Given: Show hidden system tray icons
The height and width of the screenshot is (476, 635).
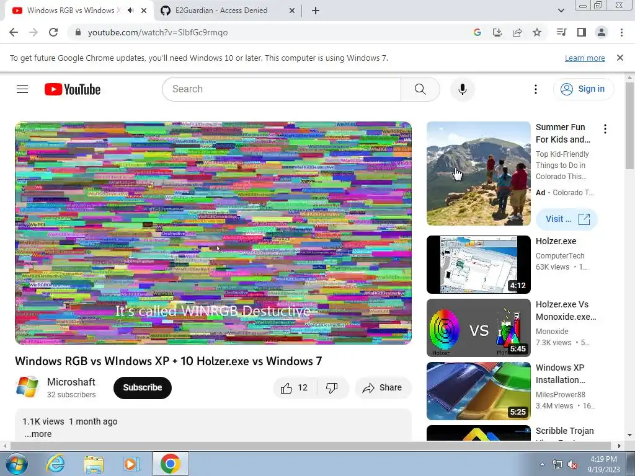Looking at the screenshot, I should (542, 464).
